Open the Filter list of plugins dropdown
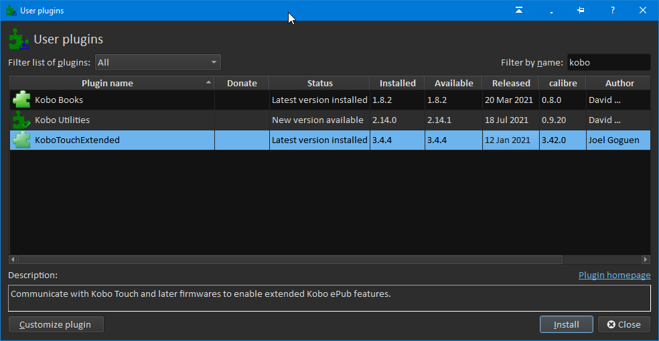Image resolution: width=659 pixels, height=341 pixels. pos(158,62)
